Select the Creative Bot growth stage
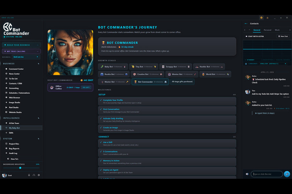Screen dimensions: 292x194 [147, 74]
